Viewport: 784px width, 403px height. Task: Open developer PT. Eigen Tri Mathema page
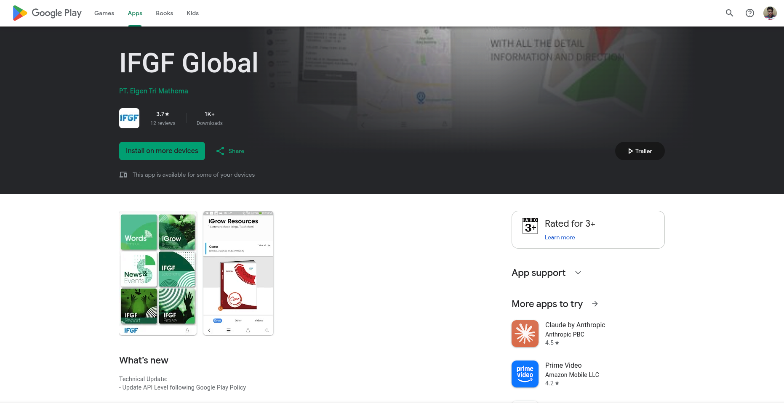(154, 91)
